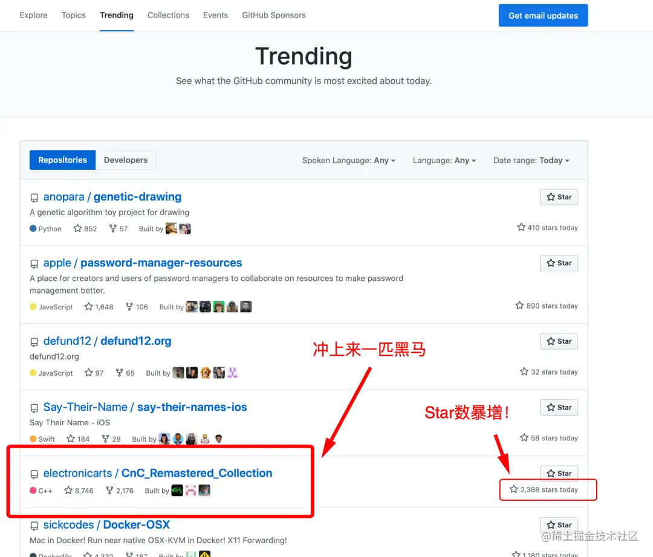Click the dog avatar in defund12.org contributors
This screenshot has width=653, height=557.
tap(206, 373)
